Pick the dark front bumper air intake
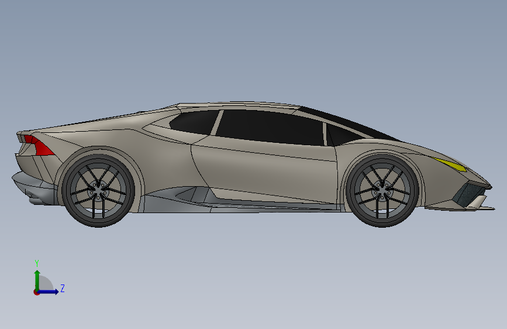 [x=468, y=196]
